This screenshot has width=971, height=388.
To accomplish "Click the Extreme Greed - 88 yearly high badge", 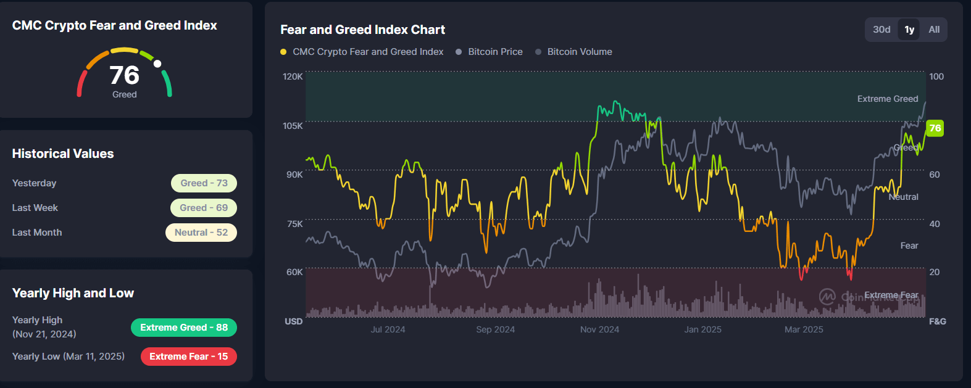I will point(184,328).
